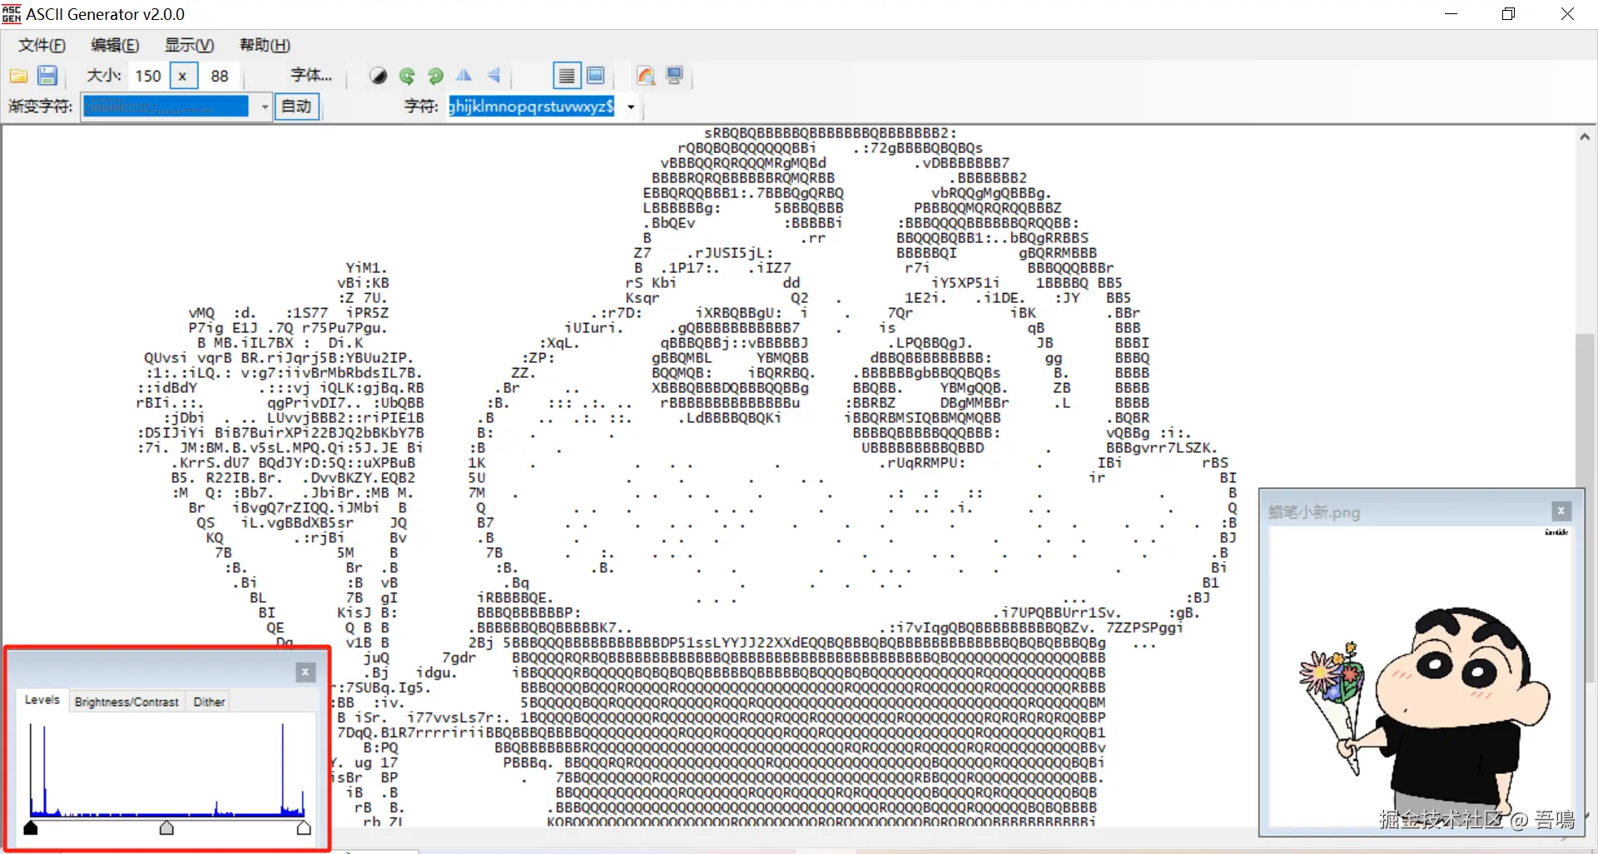Close the ASCII Generator window
The image size is (1598, 854).
1567,14
